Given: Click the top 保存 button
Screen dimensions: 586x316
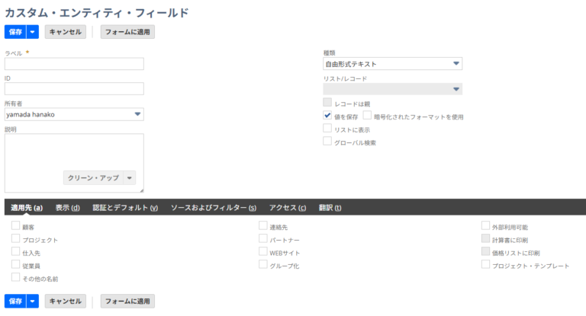Looking at the screenshot, I should click(x=15, y=32).
